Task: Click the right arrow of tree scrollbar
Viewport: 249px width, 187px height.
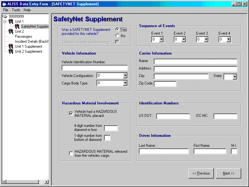Action: coord(46,182)
